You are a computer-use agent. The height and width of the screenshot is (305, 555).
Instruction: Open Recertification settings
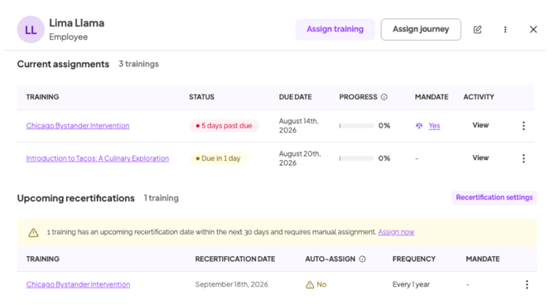tap(495, 197)
